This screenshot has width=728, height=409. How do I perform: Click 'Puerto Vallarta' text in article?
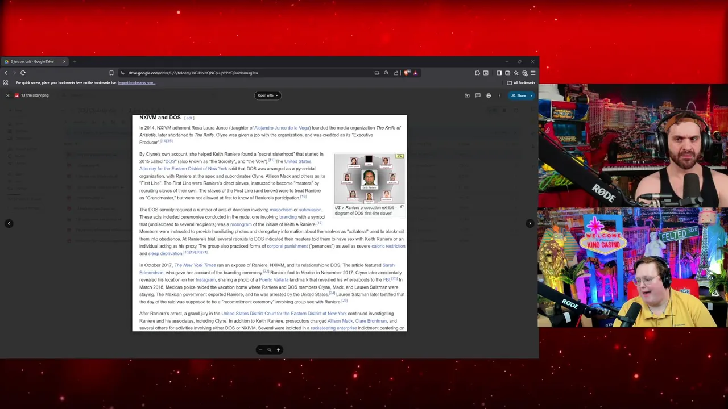tap(274, 280)
